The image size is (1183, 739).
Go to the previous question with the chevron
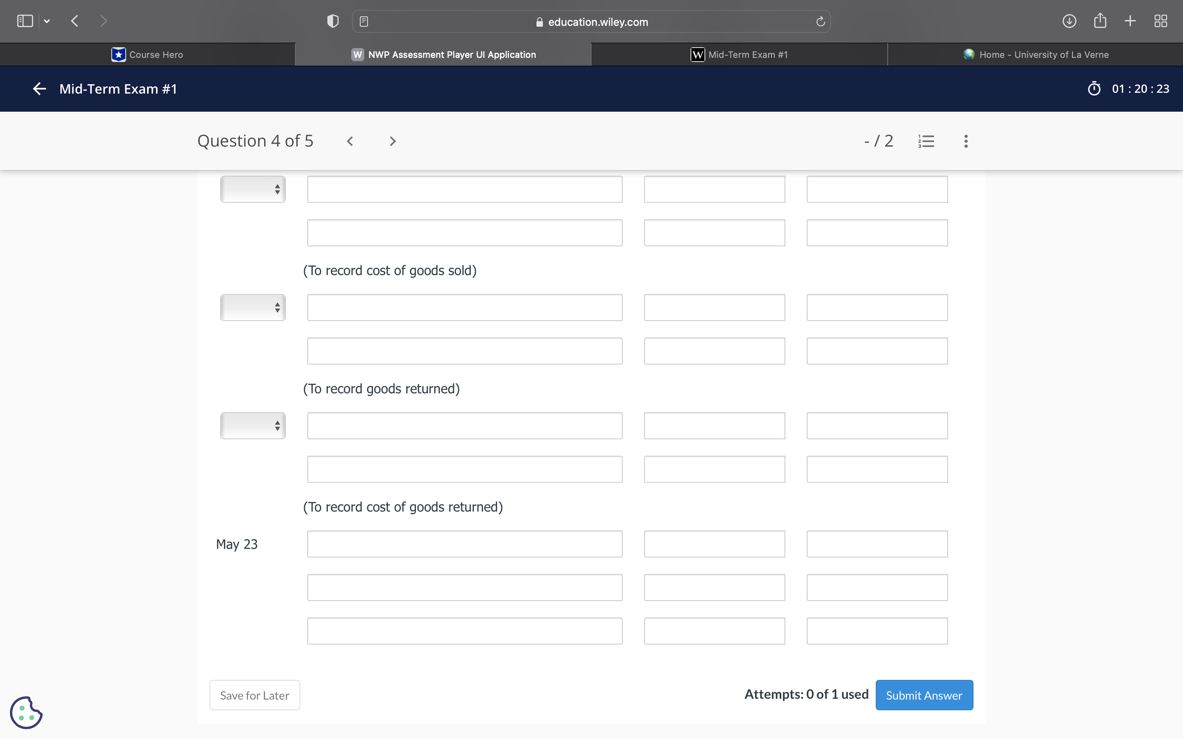tap(350, 141)
